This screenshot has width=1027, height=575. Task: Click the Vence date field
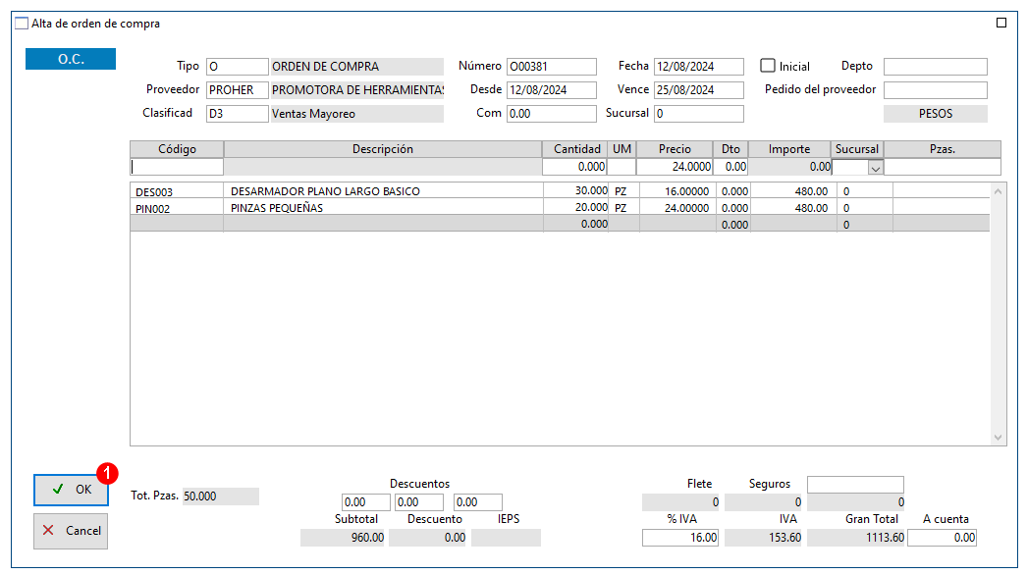tap(699, 89)
